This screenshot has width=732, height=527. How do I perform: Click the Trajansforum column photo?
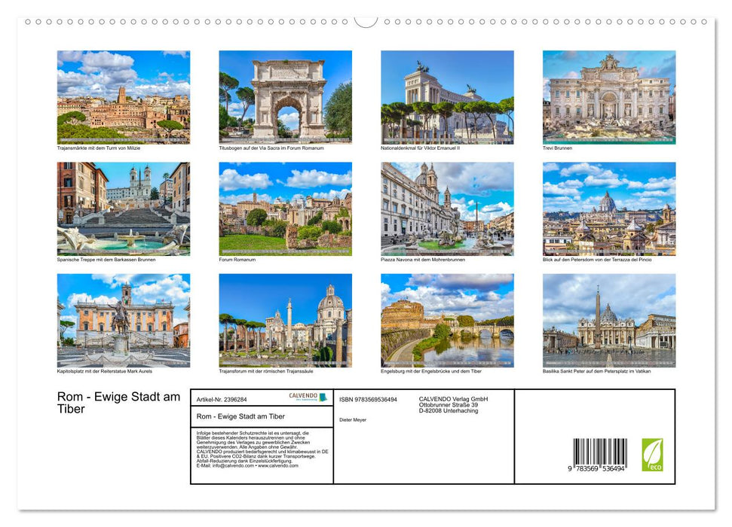pos(285,321)
